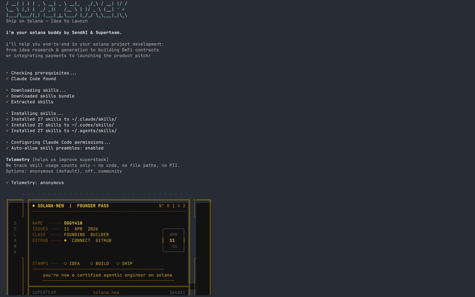Click the checkmark beside Claude Code found
The image size is (475, 297).
[8, 79]
